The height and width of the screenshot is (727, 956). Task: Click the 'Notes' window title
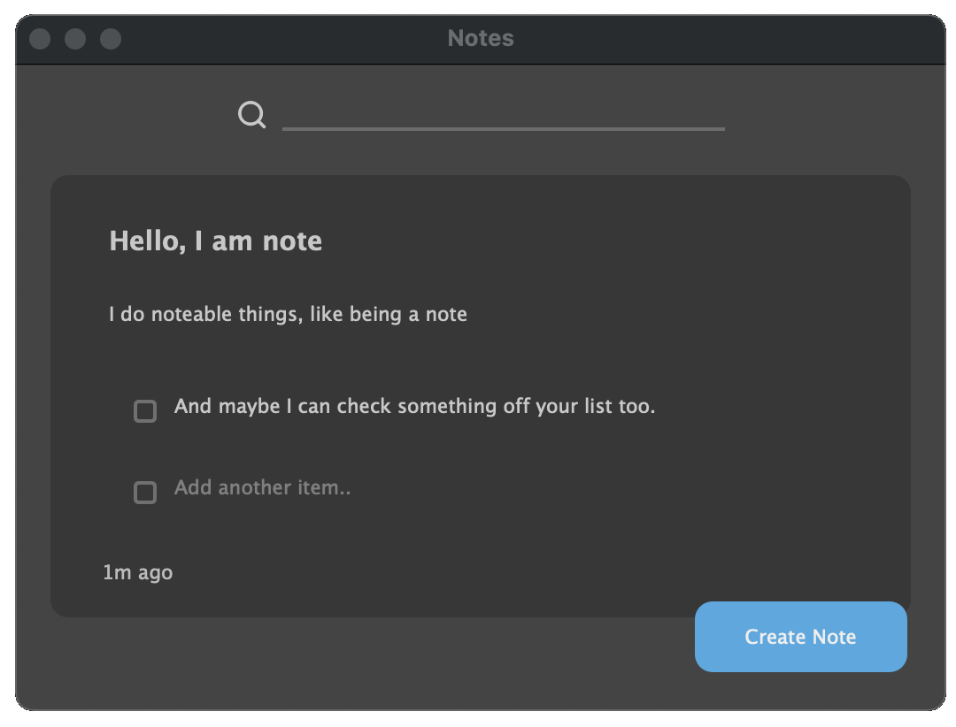click(x=481, y=38)
